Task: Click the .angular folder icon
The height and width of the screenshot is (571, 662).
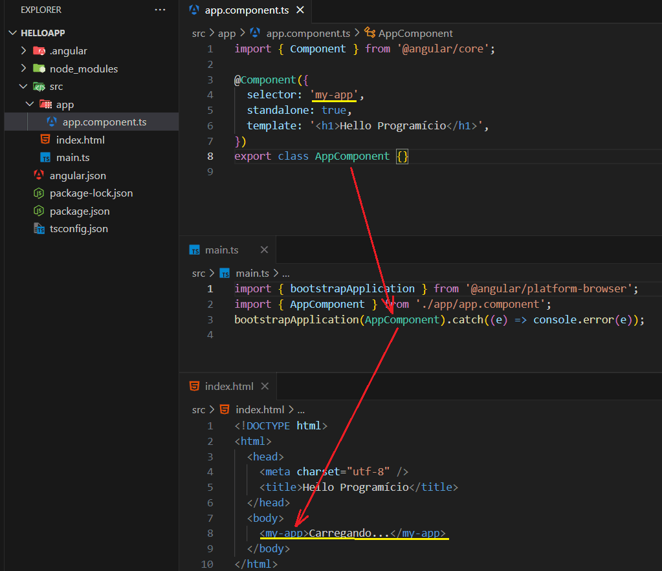Action: pyautogui.click(x=39, y=50)
